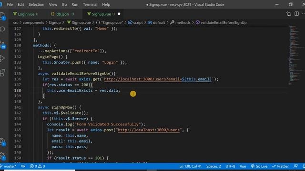This screenshot has width=305, height=171.
Task: Click the synchronize changes cloud icon
Action: point(23,166)
